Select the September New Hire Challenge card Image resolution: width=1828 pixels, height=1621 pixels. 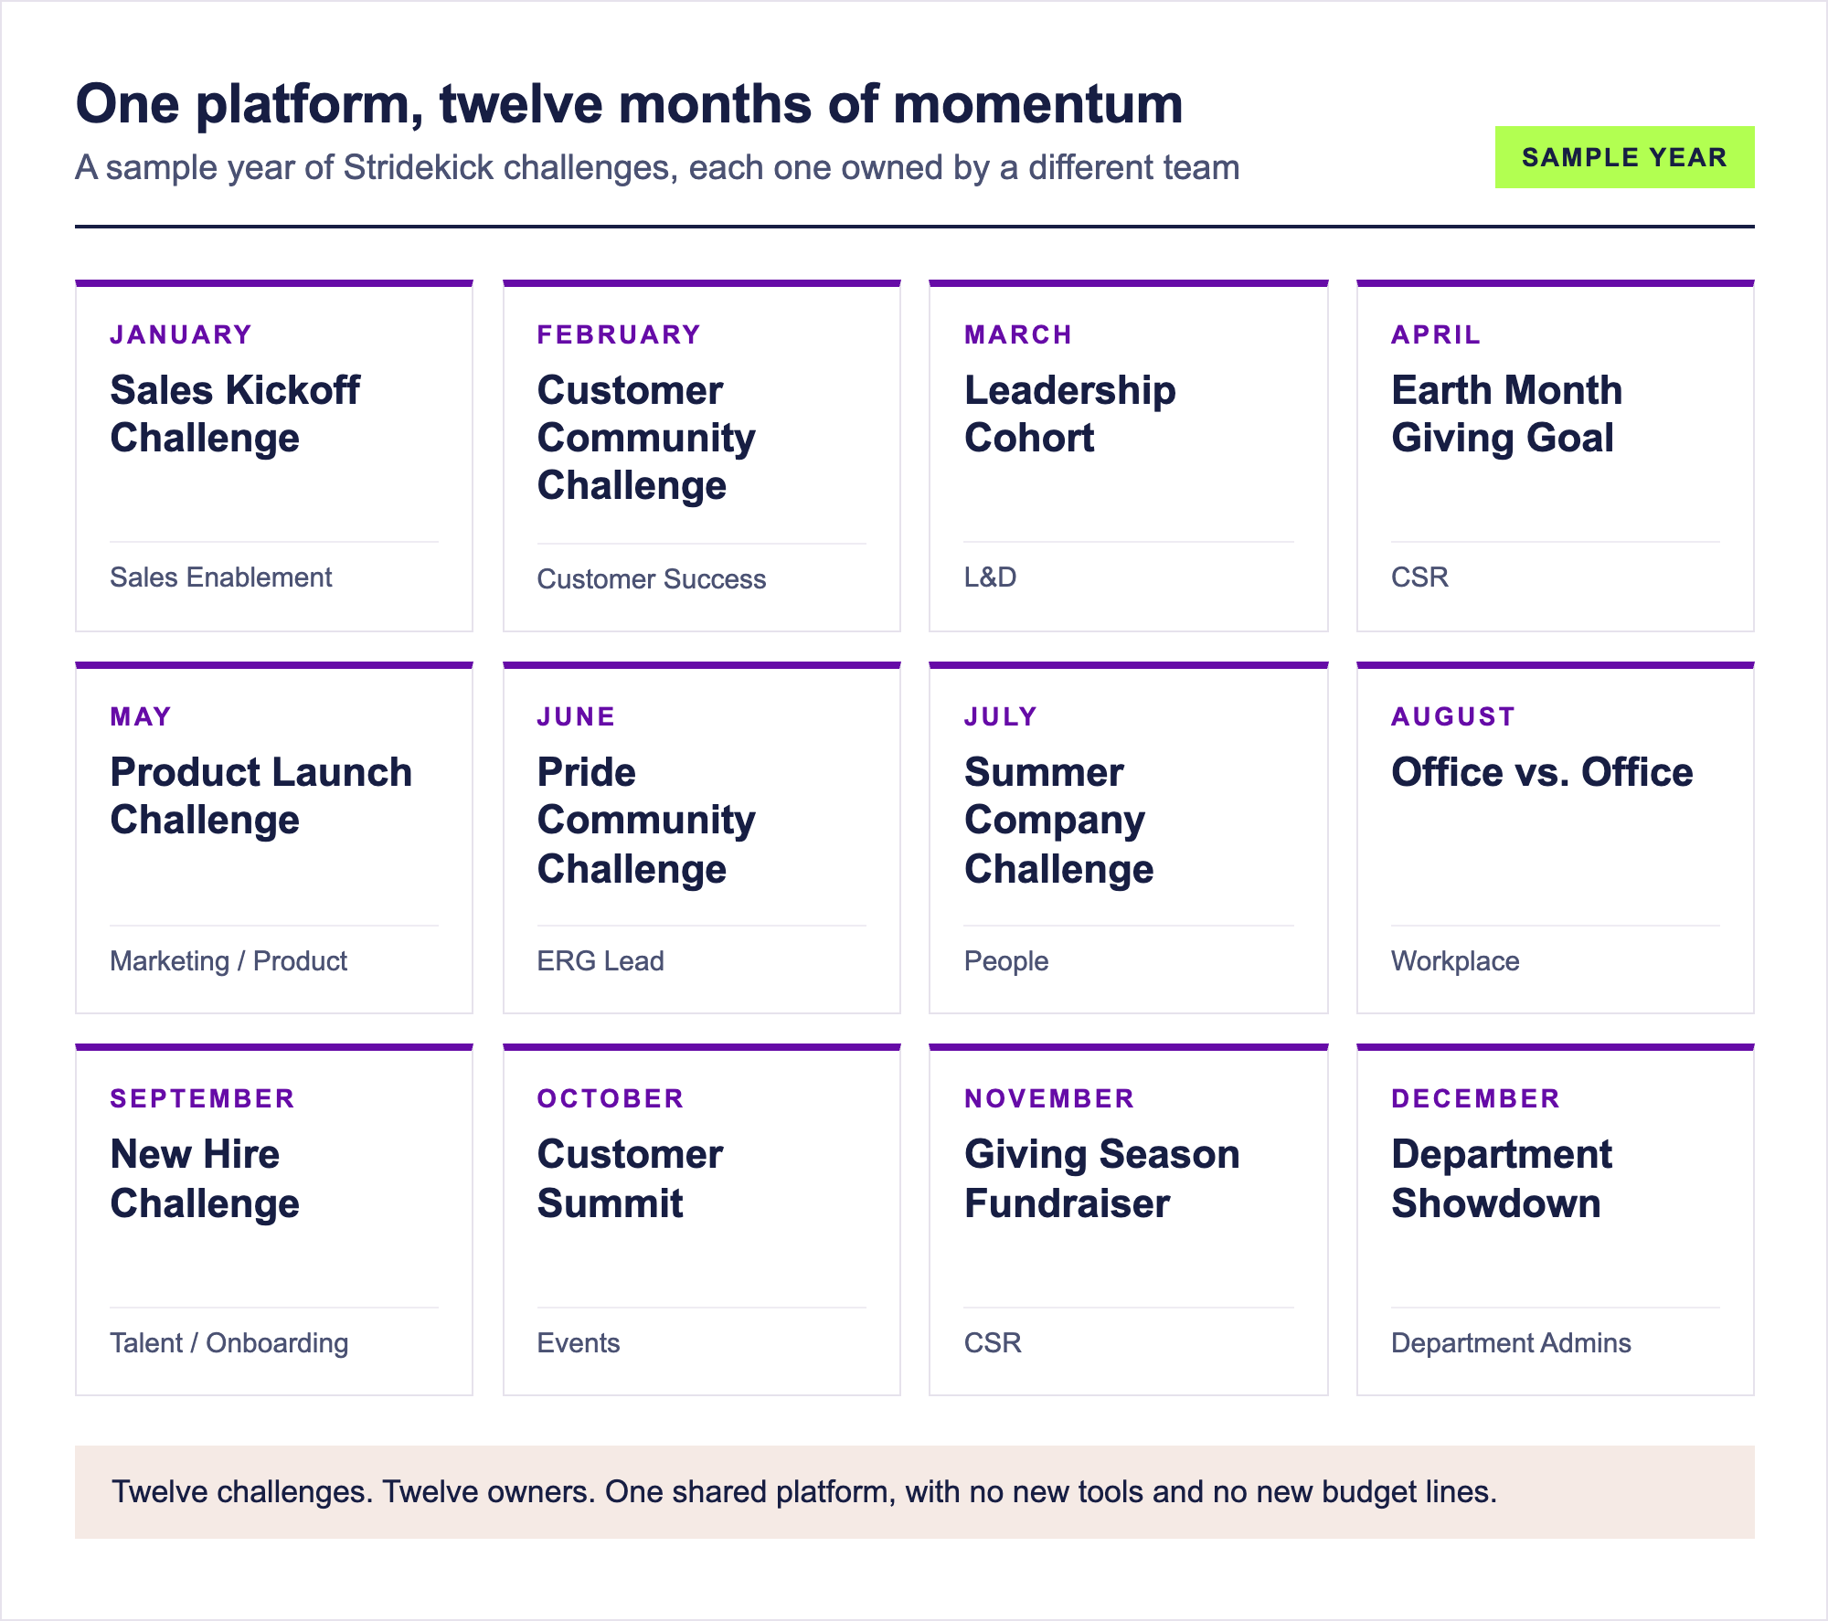(274, 1220)
